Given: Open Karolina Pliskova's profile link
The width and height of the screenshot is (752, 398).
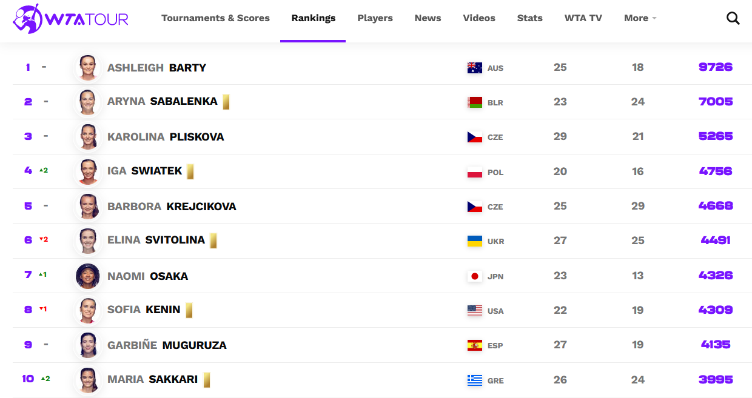Looking at the screenshot, I should click(166, 137).
